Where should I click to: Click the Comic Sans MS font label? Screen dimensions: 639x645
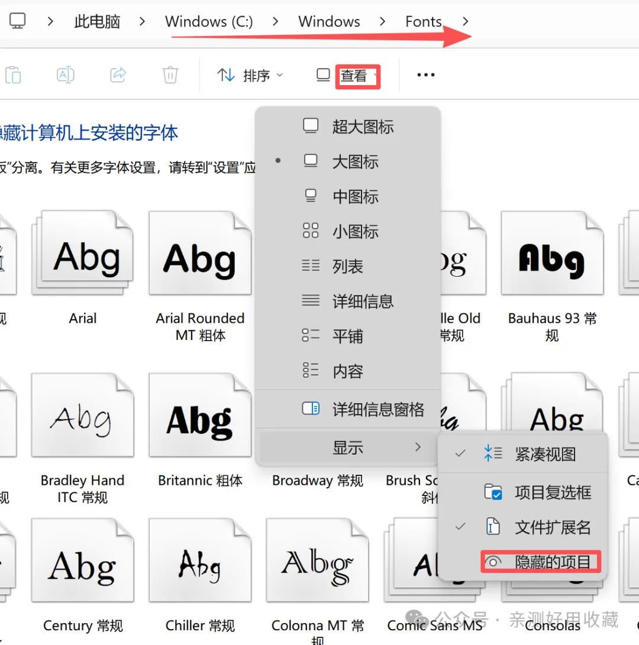435,625
